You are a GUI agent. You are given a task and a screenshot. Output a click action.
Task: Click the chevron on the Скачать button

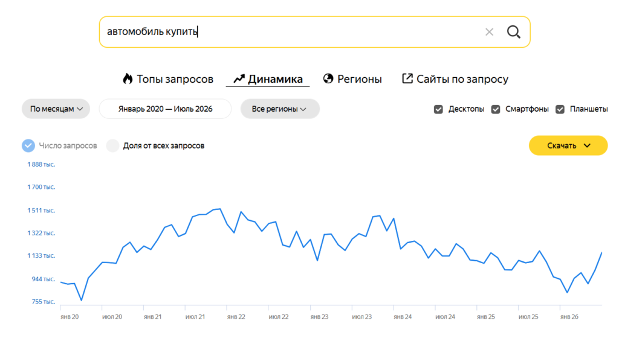coord(587,145)
